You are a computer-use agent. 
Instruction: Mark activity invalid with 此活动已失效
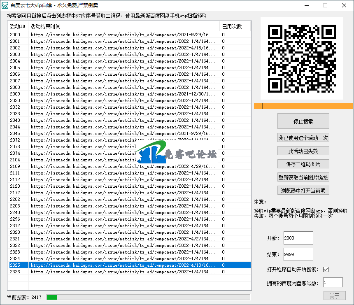click(303, 151)
